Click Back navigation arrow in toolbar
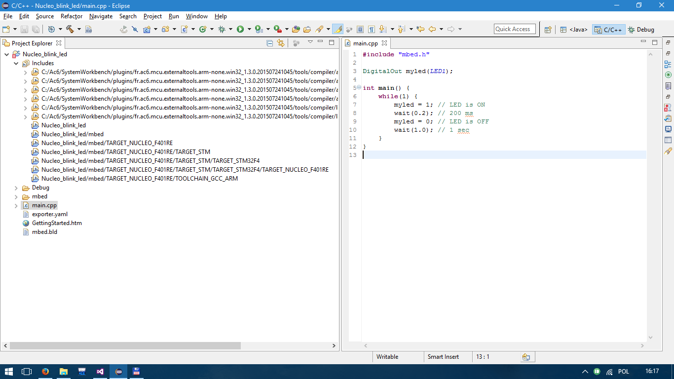 [432, 29]
